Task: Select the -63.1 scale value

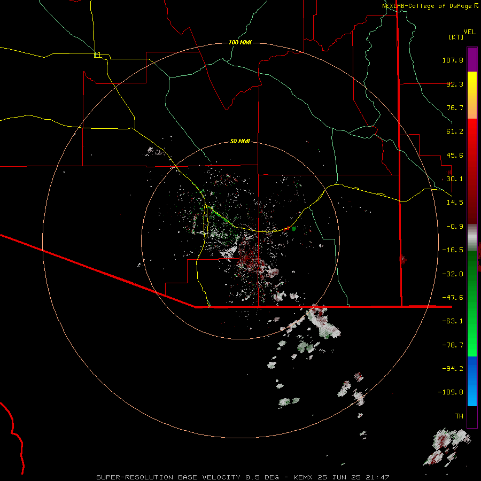Action: tap(453, 321)
